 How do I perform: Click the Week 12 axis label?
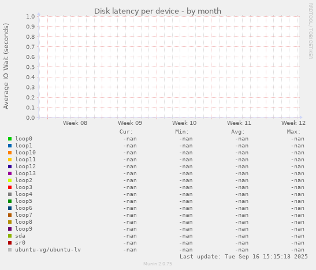coord(293,123)
